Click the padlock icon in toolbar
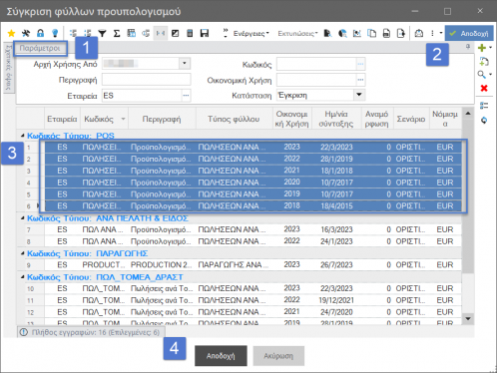 [x=40, y=33]
